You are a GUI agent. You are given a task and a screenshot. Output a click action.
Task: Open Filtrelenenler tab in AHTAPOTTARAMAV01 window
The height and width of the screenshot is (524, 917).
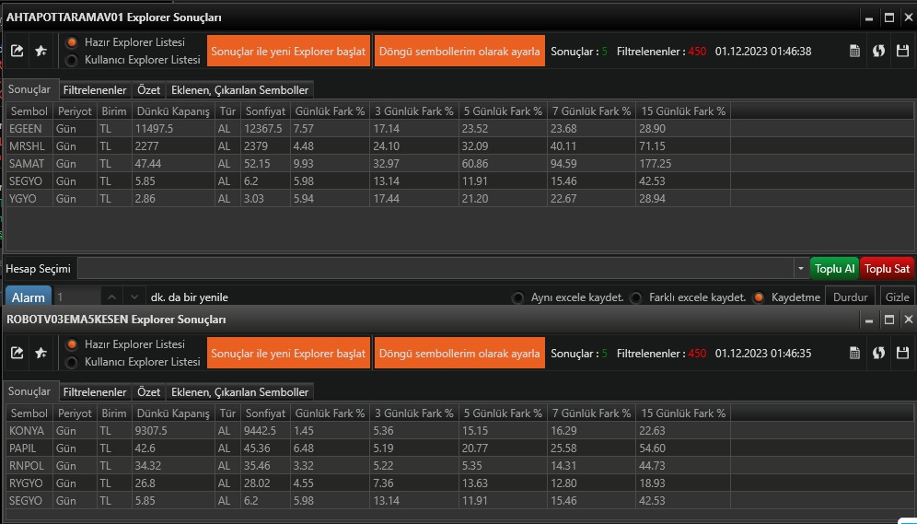pos(95,90)
